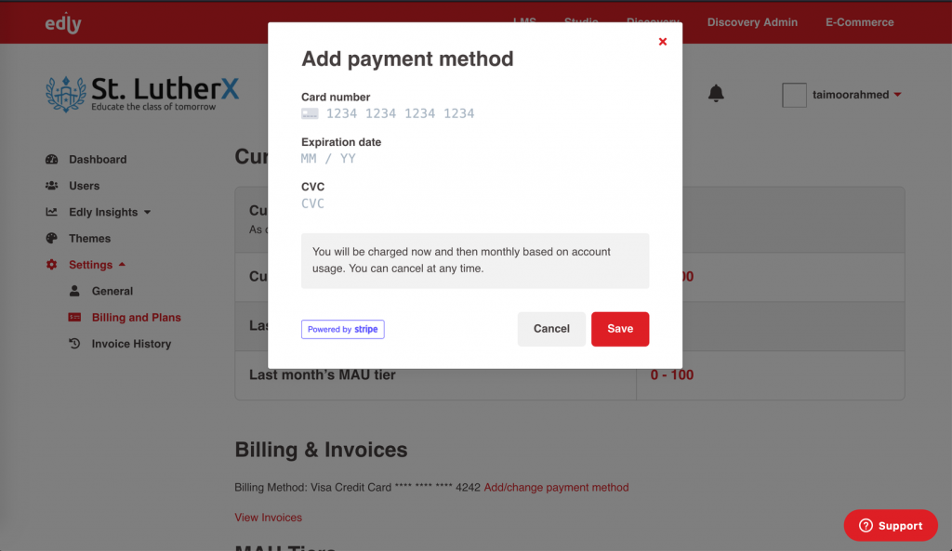
Task: Open E-Commerce in top navigation
Action: (x=859, y=22)
